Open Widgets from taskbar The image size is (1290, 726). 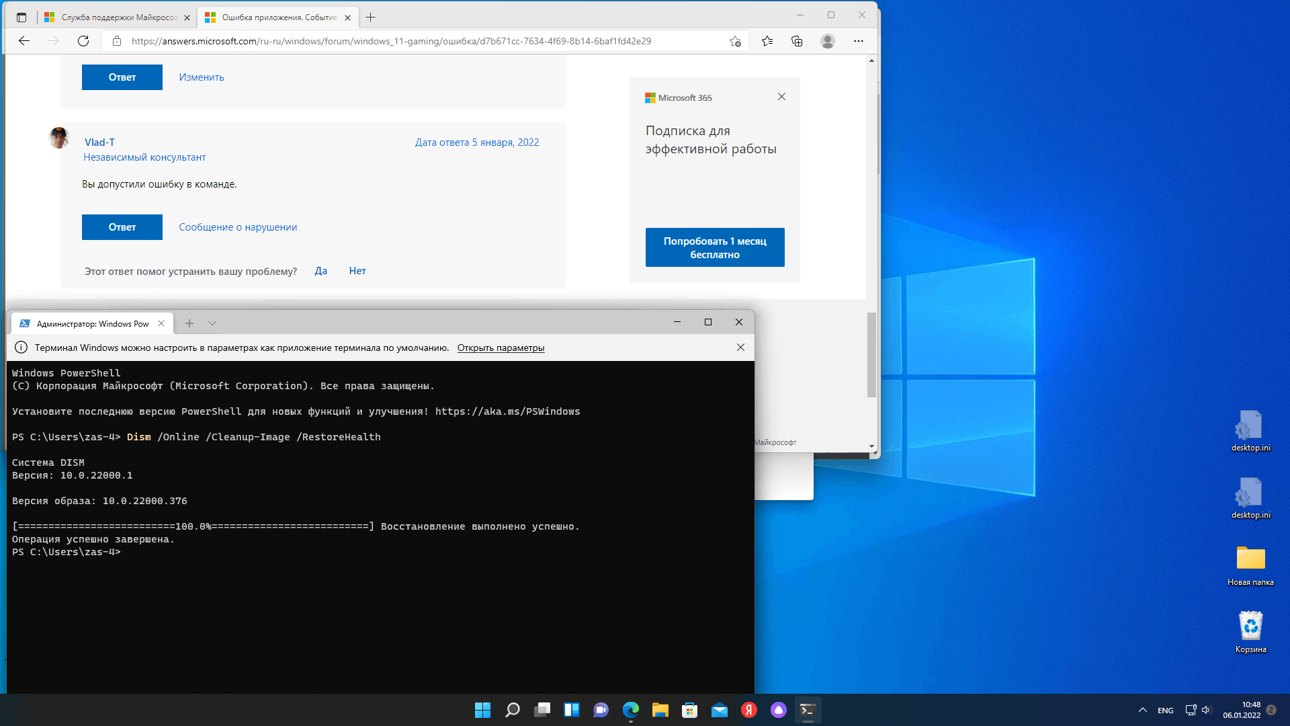tap(572, 710)
